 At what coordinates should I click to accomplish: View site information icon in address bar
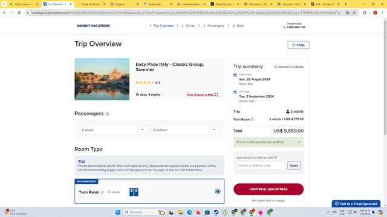28,13
